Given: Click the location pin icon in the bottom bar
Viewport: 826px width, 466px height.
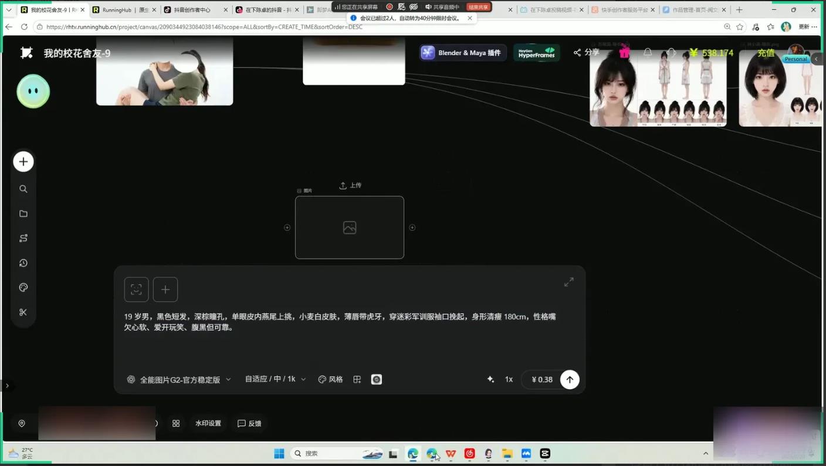Looking at the screenshot, I should (x=22, y=423).
